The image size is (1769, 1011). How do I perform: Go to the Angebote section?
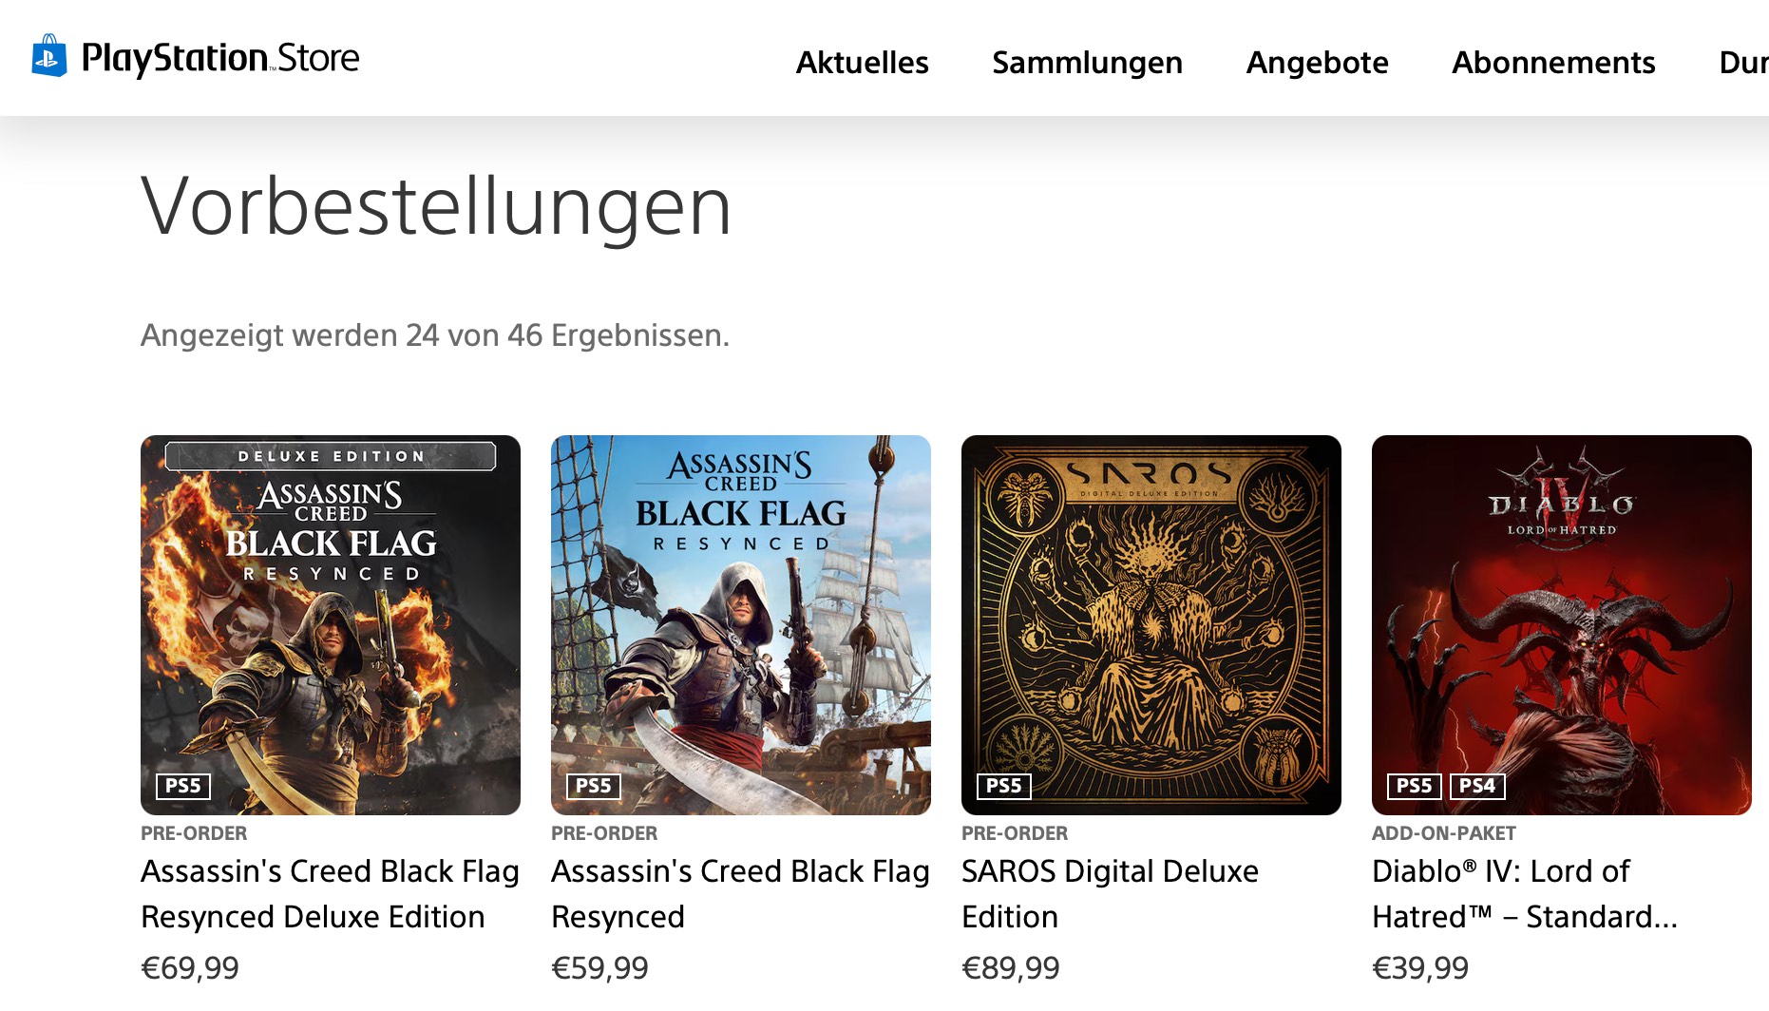[x=1317, y=63]
